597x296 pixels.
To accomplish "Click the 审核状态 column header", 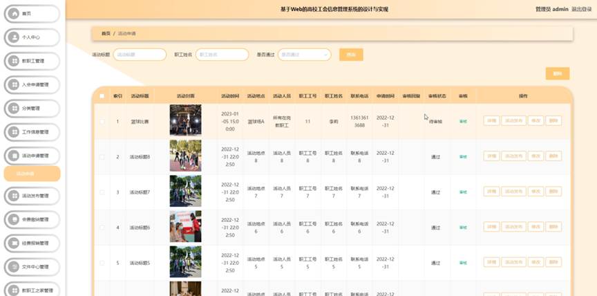I will [437, 96].
